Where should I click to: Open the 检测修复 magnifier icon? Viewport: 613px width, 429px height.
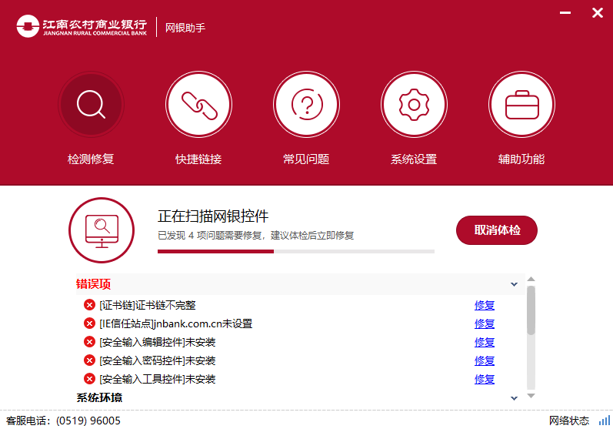[91, 104]
